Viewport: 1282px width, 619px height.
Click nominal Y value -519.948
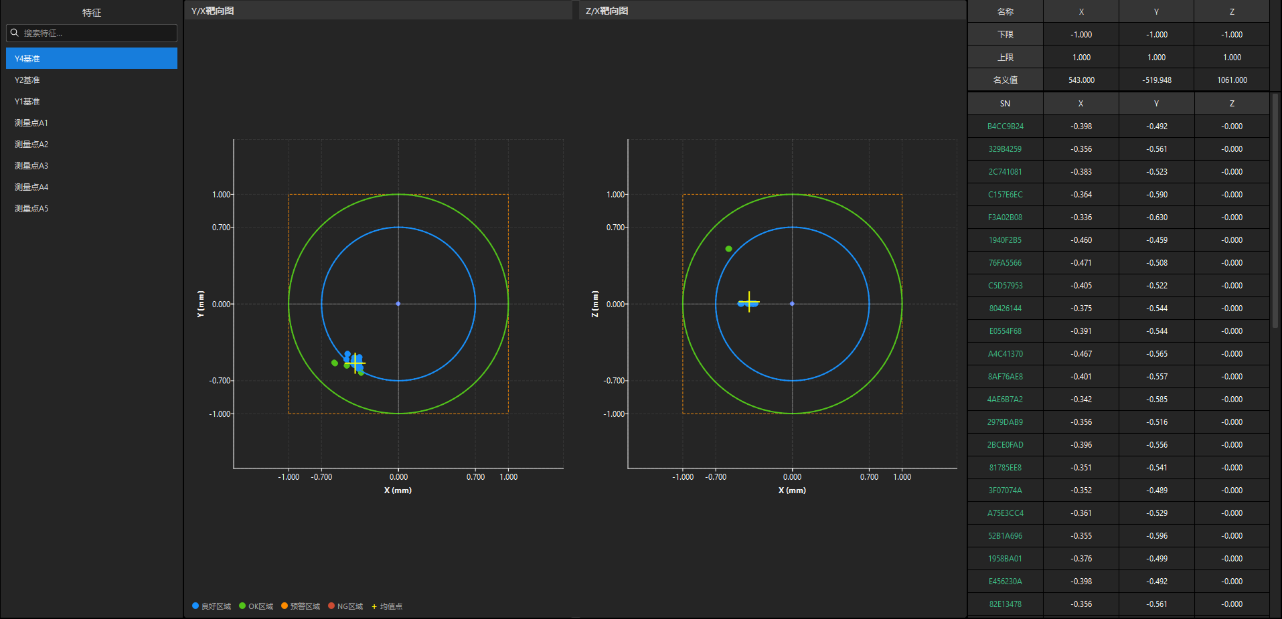pyautogui.click(x=1157, y=80)
